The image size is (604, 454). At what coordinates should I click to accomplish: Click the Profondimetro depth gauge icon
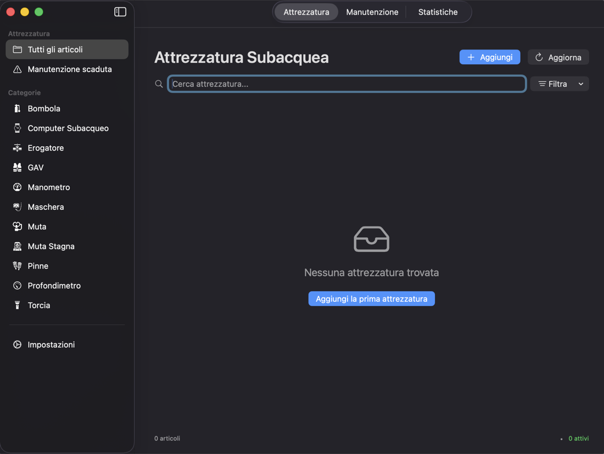pos(18,286)
